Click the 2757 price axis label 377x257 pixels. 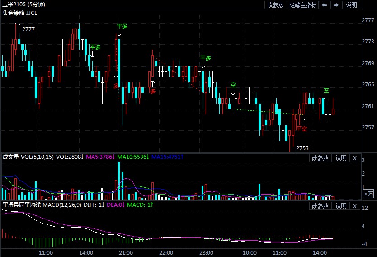pos(368,127)
